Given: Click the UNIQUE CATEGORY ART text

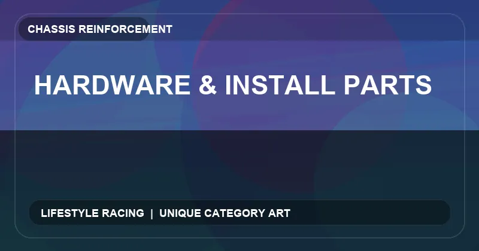Looking at the screenshot, I should click(x=225, y=213).
